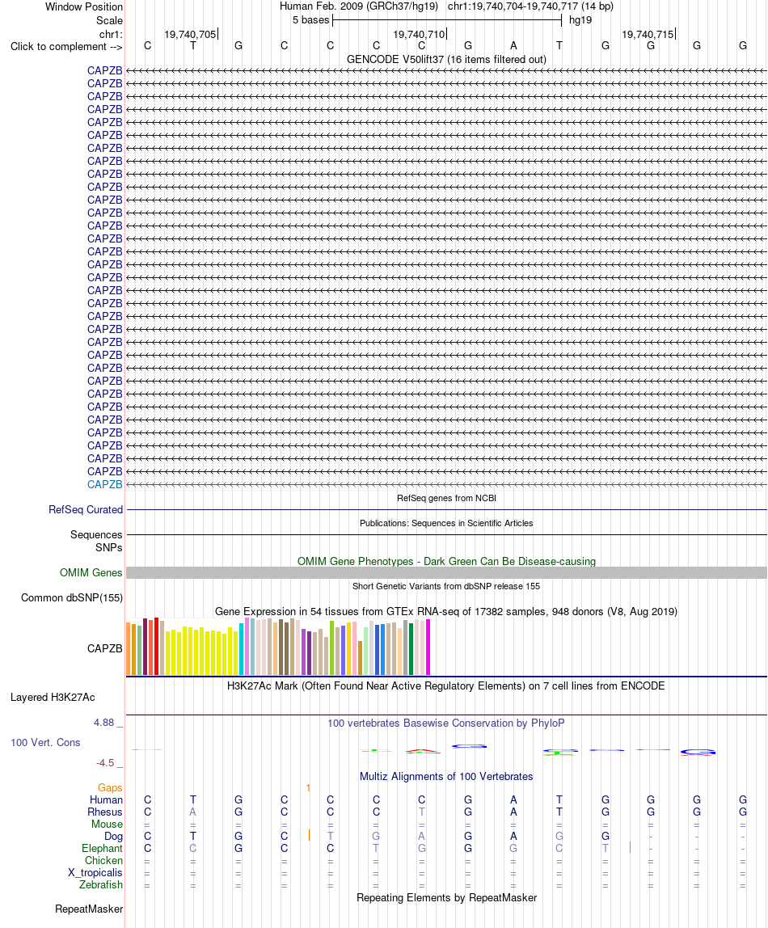This screenshot has height=928, width=768.
Task: Click the Sequences SNPs track label
Action: [x=96, y=541]
